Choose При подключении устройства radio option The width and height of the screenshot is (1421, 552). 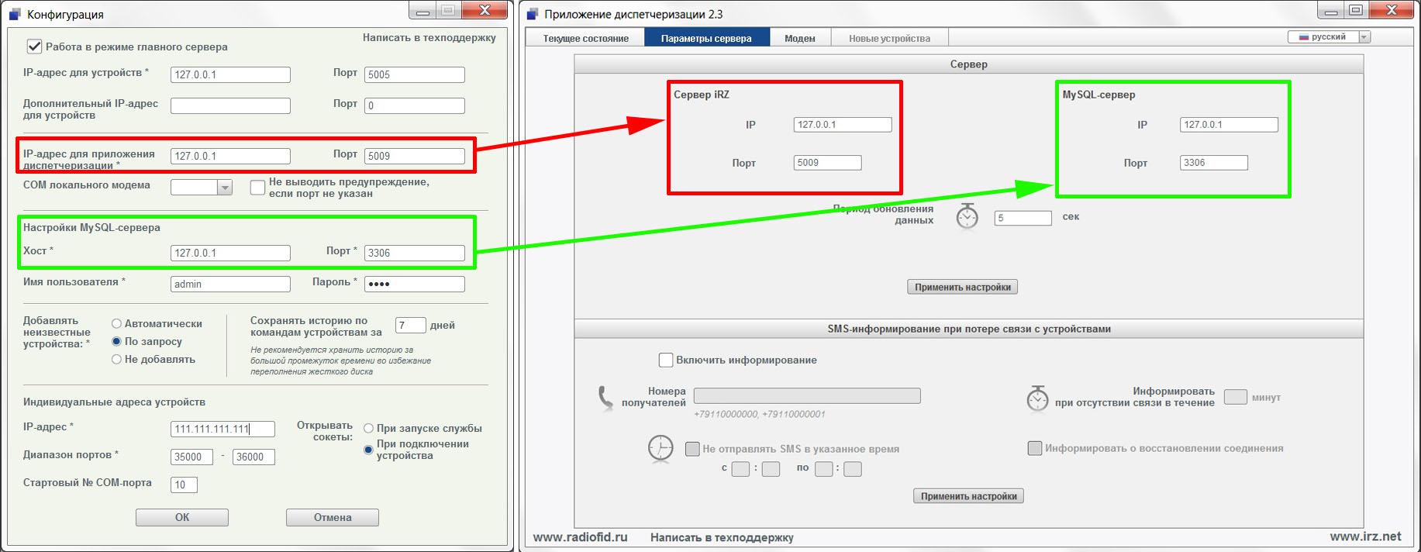369,450
